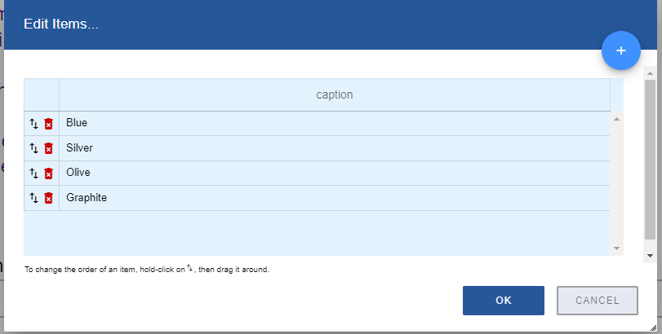The height and width of the screenshot is (334, 662).
Task: Click the reorder arrows for Graphite
Action: click(x=34, y=198)
